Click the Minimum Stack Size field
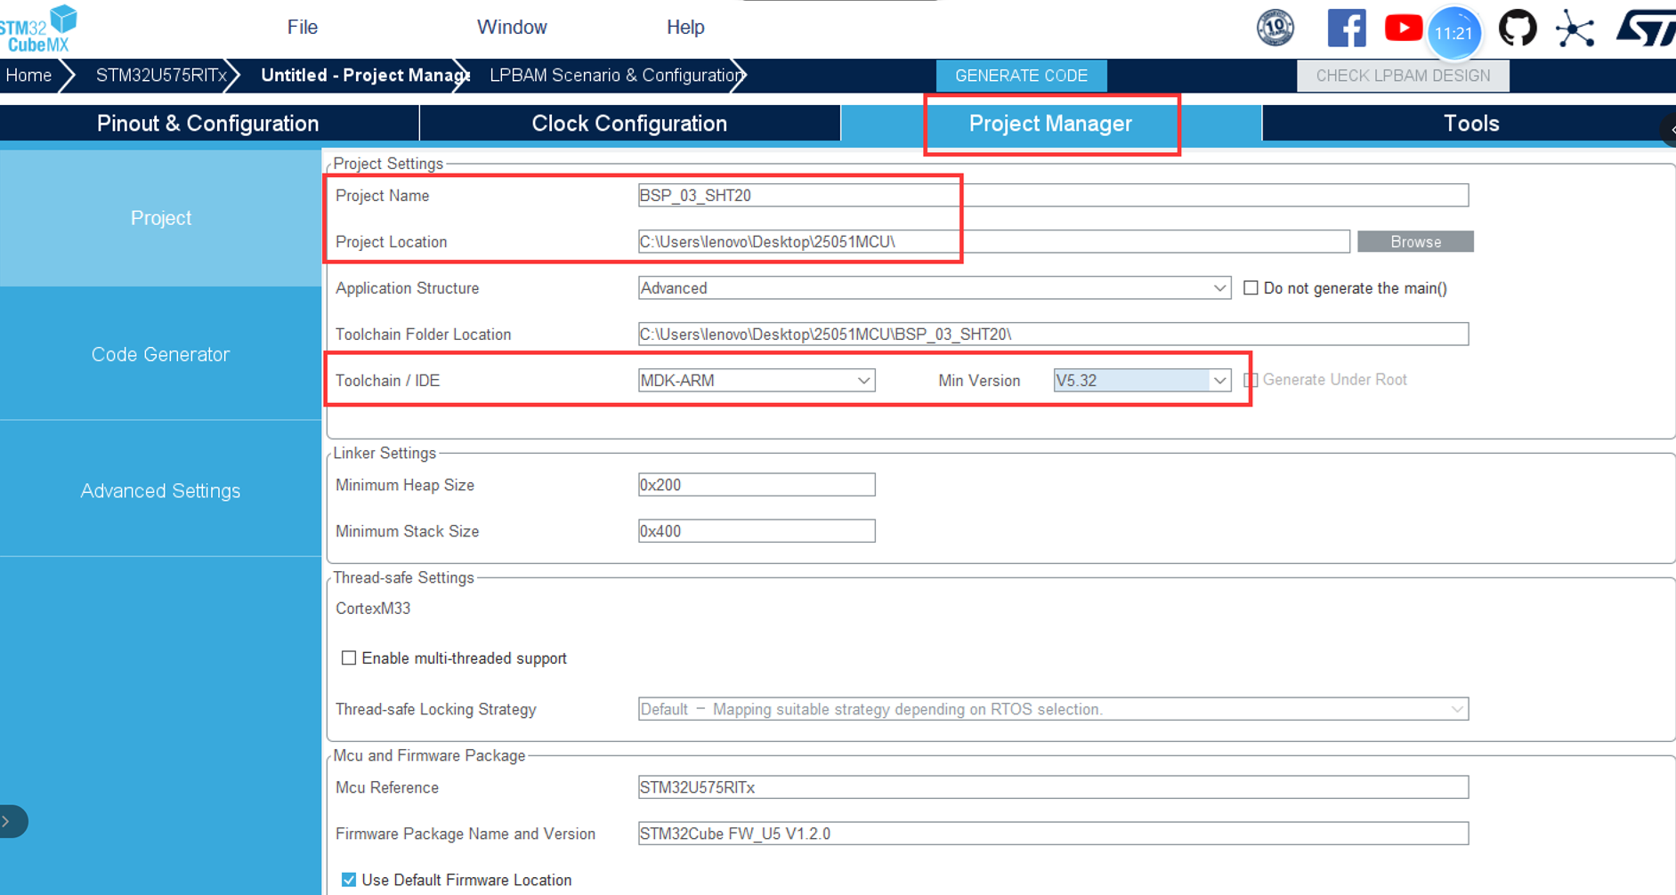Viewport: 1676px width, 895px height. click(757, 531)
